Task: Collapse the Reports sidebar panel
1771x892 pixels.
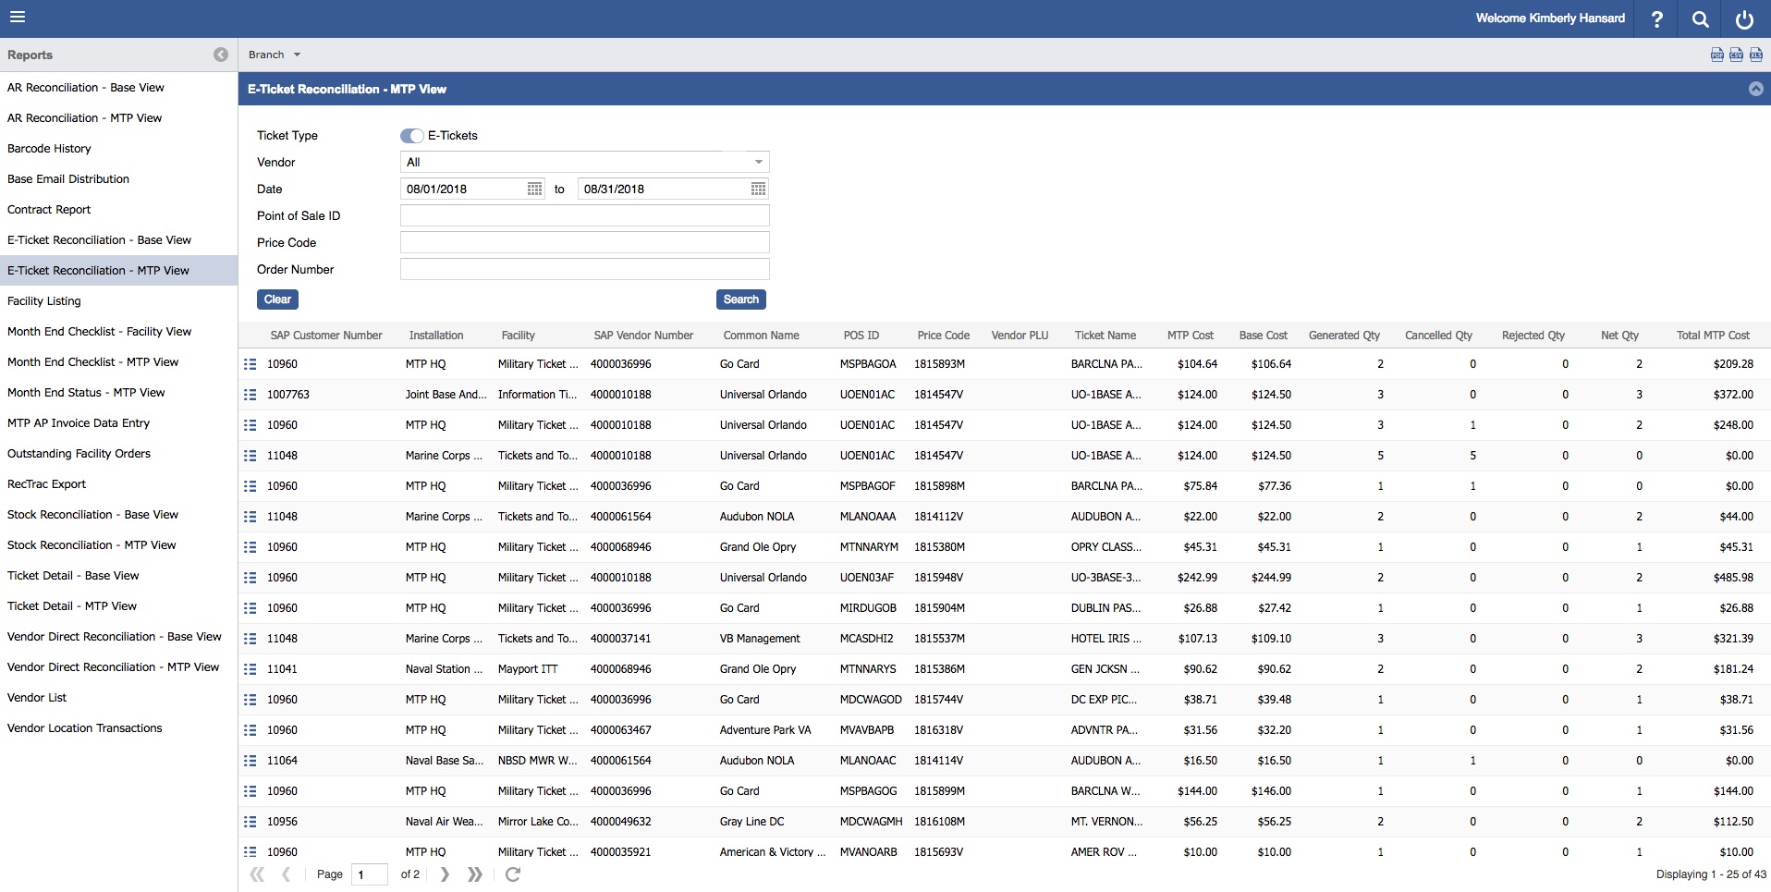Action: pos(220,55)
